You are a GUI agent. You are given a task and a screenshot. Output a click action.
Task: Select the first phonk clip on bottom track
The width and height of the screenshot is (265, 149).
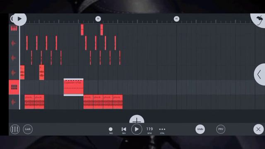[x=29, y=102]
